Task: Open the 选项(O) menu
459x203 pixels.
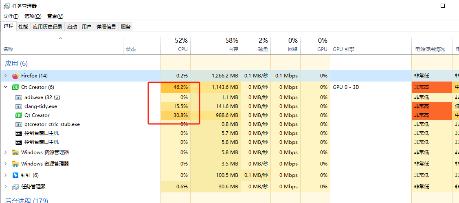Action: coord(33,16)
